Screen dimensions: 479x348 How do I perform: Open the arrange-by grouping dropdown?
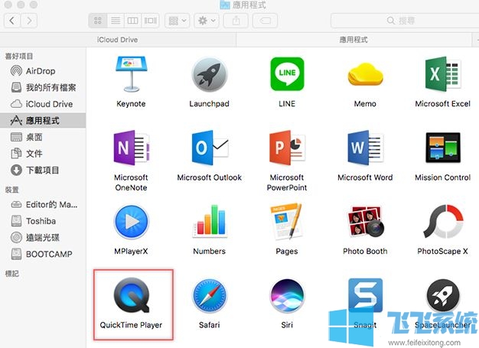[x=176, y=21]
